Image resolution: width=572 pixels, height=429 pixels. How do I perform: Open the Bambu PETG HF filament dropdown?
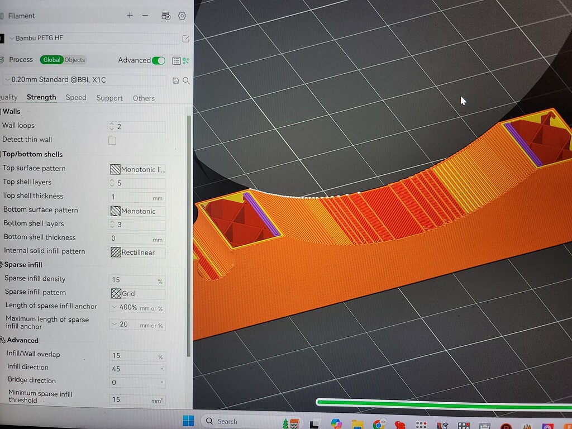[93, 38]
